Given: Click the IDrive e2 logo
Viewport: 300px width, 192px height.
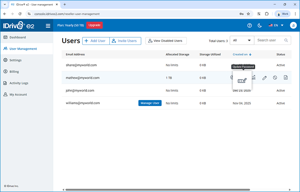Looking at the screenshot, I should (19, 25).
